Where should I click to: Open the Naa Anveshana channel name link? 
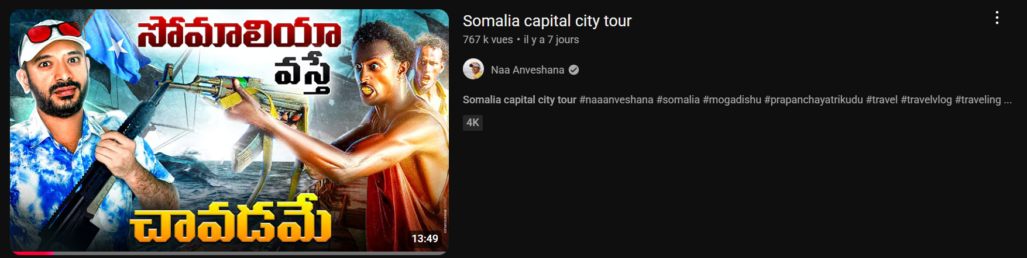527,70
